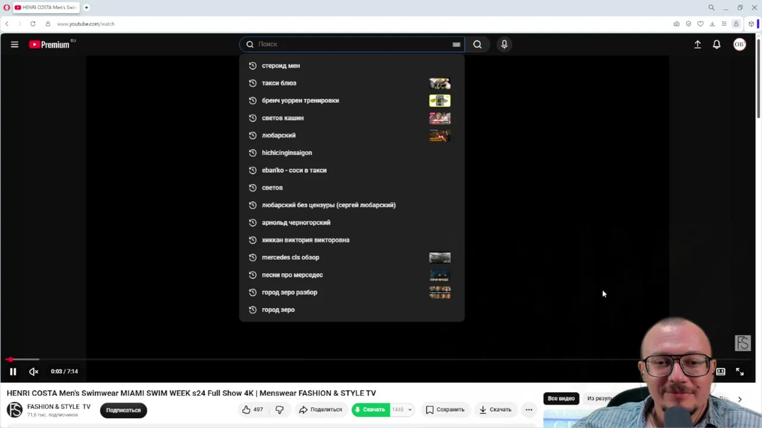Select "mercedes cls обзор" from history
The image size is (762, 428).
click(x=352, y=257)
